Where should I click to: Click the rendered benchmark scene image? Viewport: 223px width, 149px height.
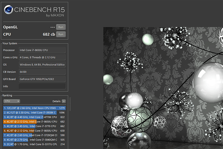click(x=163, y=88)
